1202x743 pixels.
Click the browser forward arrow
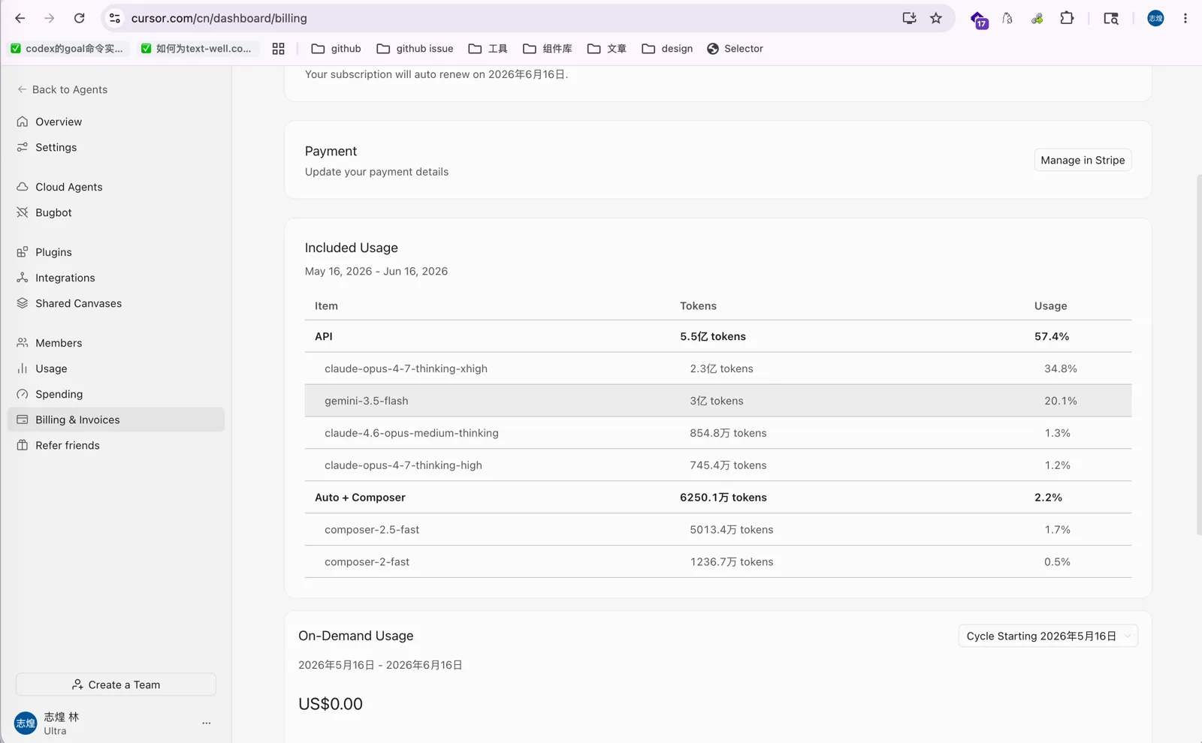pyautogui.click(x=50, y=18)
